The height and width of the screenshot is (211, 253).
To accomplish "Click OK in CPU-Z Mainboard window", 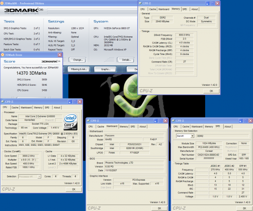I will (159, 208).
